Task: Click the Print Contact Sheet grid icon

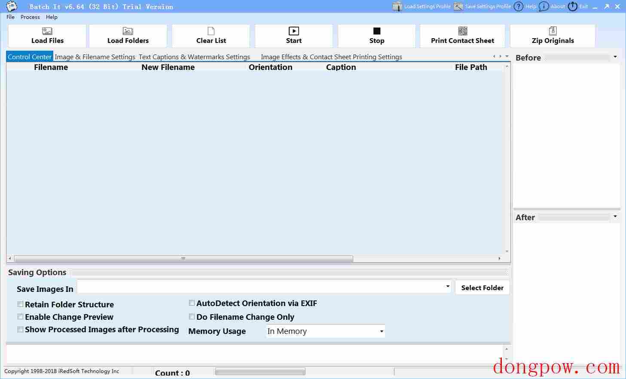Action: click(463, 31)
